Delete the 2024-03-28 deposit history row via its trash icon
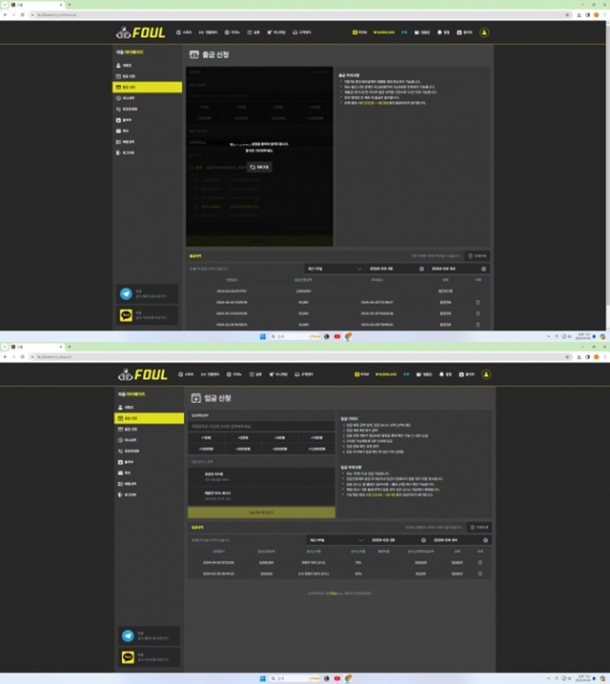Viewport: 610px width, 684px height. pos(480,573)
